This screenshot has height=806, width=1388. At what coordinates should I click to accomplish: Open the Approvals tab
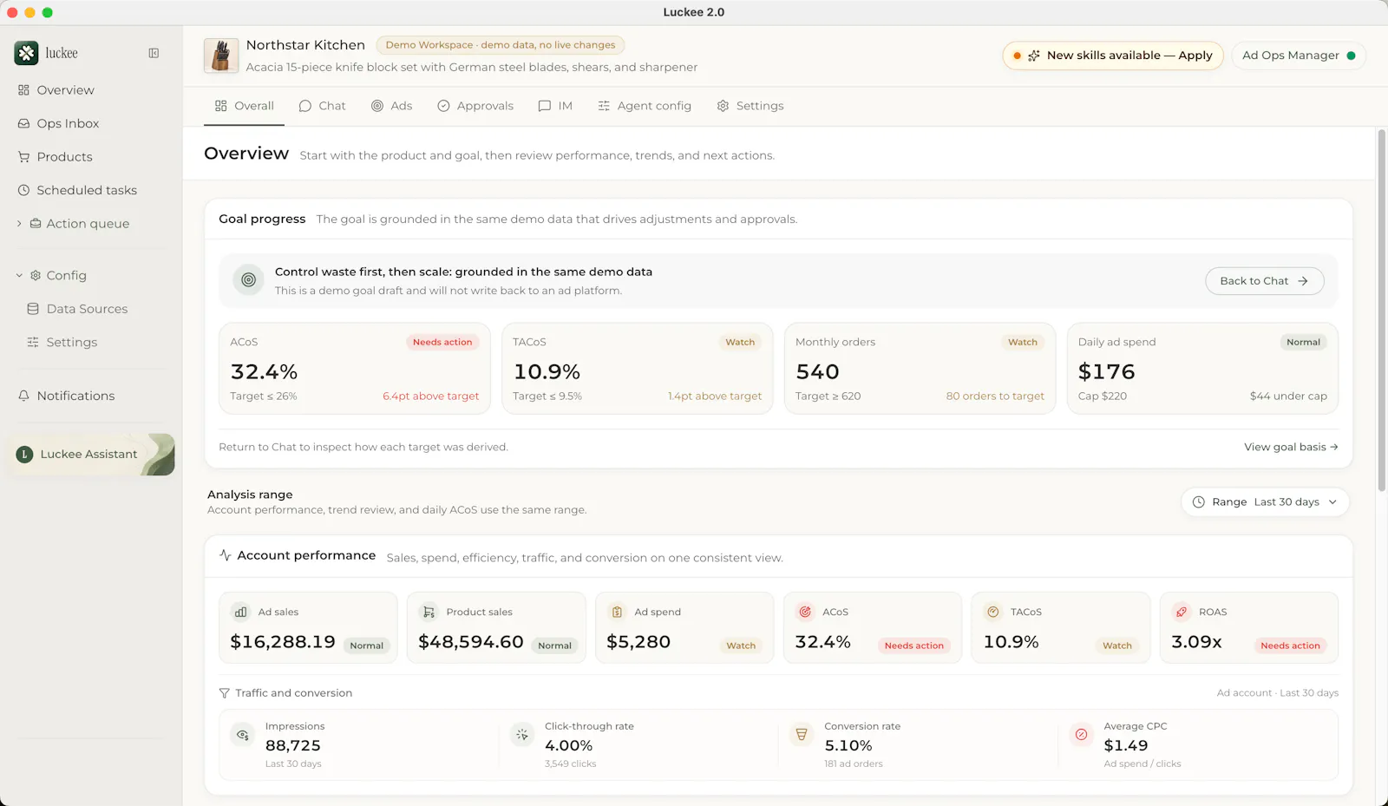[x=475, y=106]
